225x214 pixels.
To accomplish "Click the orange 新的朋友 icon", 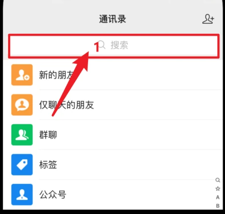I will tap(22, 75).
